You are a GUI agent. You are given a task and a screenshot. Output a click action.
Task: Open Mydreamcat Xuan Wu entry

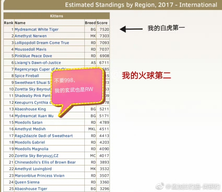tap(34, 116)
